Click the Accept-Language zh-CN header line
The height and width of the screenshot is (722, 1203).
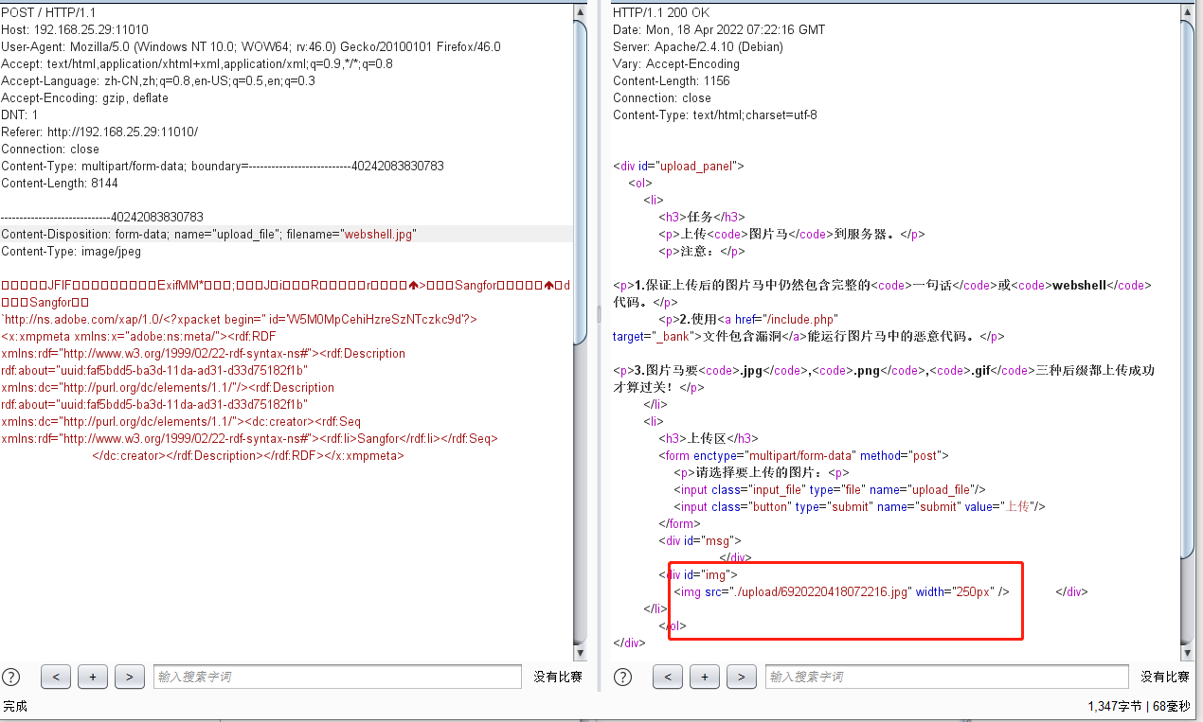158,80
